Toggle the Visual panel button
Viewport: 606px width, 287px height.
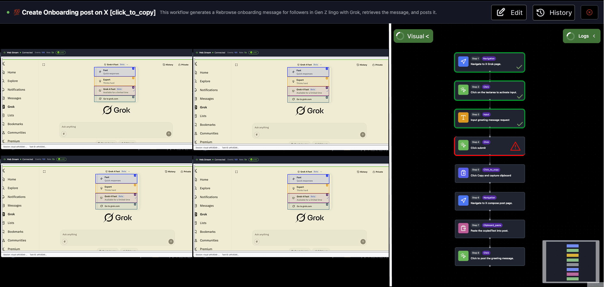pyautogui.click(x=413, y=36)
